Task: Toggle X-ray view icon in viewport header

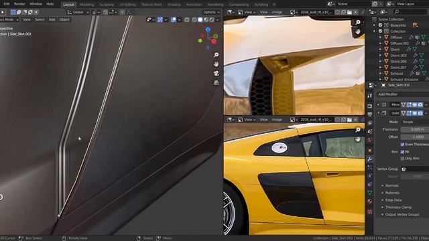Action: (x=187, y=19)
